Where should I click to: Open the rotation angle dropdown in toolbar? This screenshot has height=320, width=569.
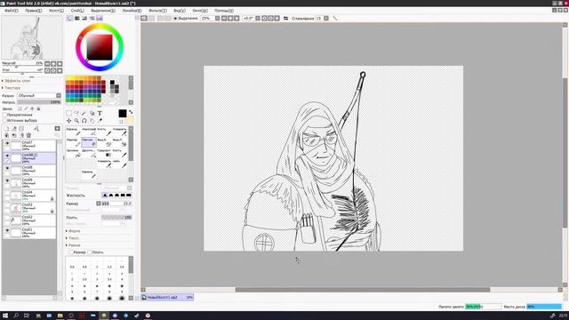[258, 18]
